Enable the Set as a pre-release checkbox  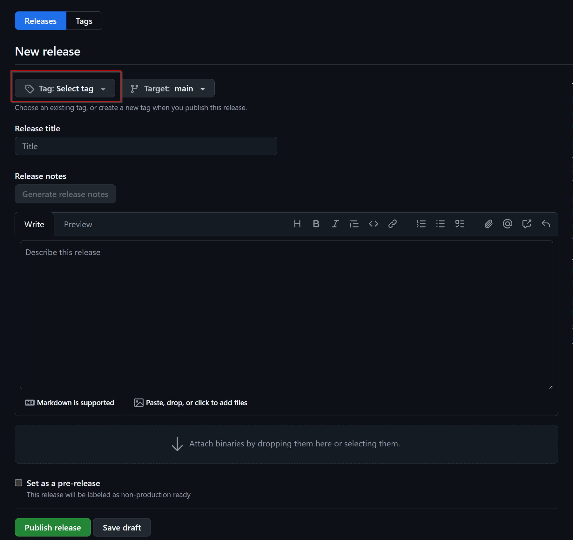point(18,483)
